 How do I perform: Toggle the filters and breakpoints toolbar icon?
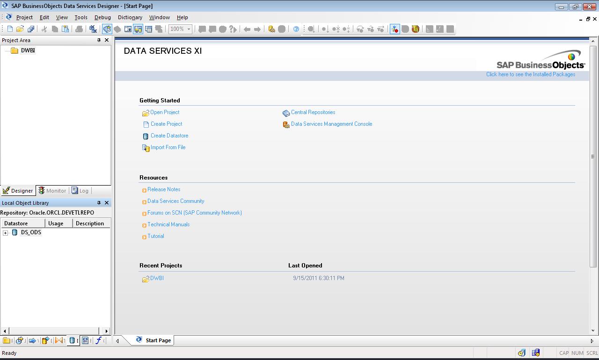point(395,29)
